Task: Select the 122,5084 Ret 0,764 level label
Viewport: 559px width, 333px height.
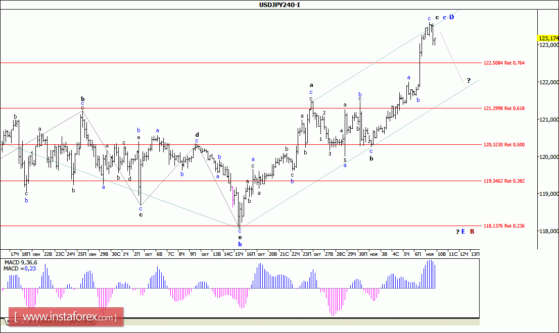Action: (x=504, y=63)
